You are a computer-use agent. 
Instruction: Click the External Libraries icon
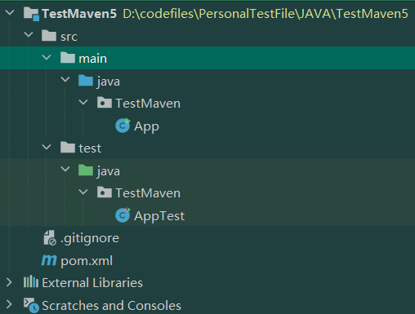coord(31,282)
